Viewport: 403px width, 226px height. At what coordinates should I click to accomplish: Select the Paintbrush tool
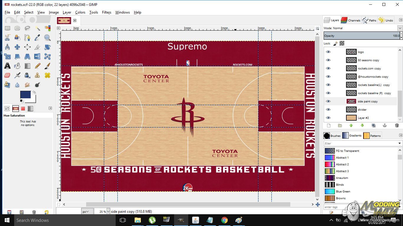coord(47,66)
